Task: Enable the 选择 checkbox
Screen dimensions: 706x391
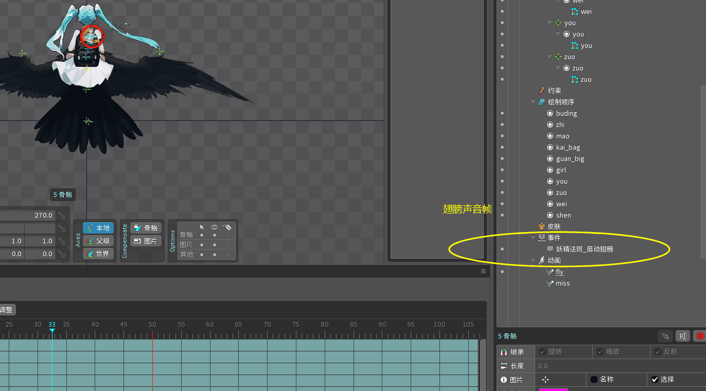Action: point(655,379)
